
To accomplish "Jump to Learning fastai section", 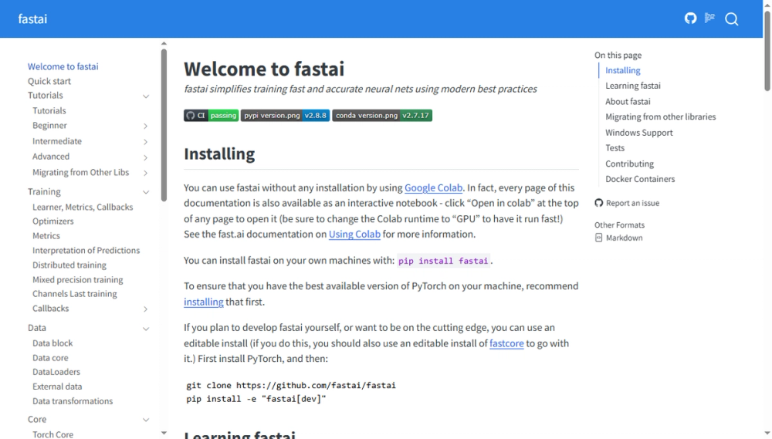I will [633, 86].
